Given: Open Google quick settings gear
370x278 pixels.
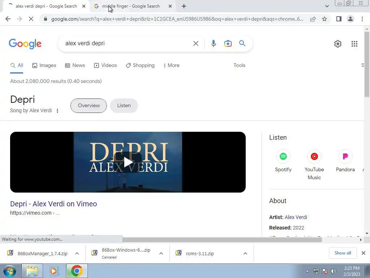Looking at the screenshot, I should (338, 44).
